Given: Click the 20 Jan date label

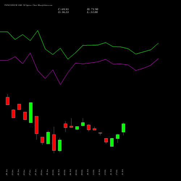Looking at the screenshot, I should [7, 172].
